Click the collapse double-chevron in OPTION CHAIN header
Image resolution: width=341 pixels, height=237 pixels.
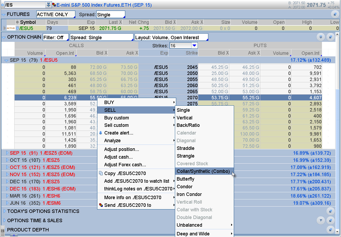pos(321,37)
